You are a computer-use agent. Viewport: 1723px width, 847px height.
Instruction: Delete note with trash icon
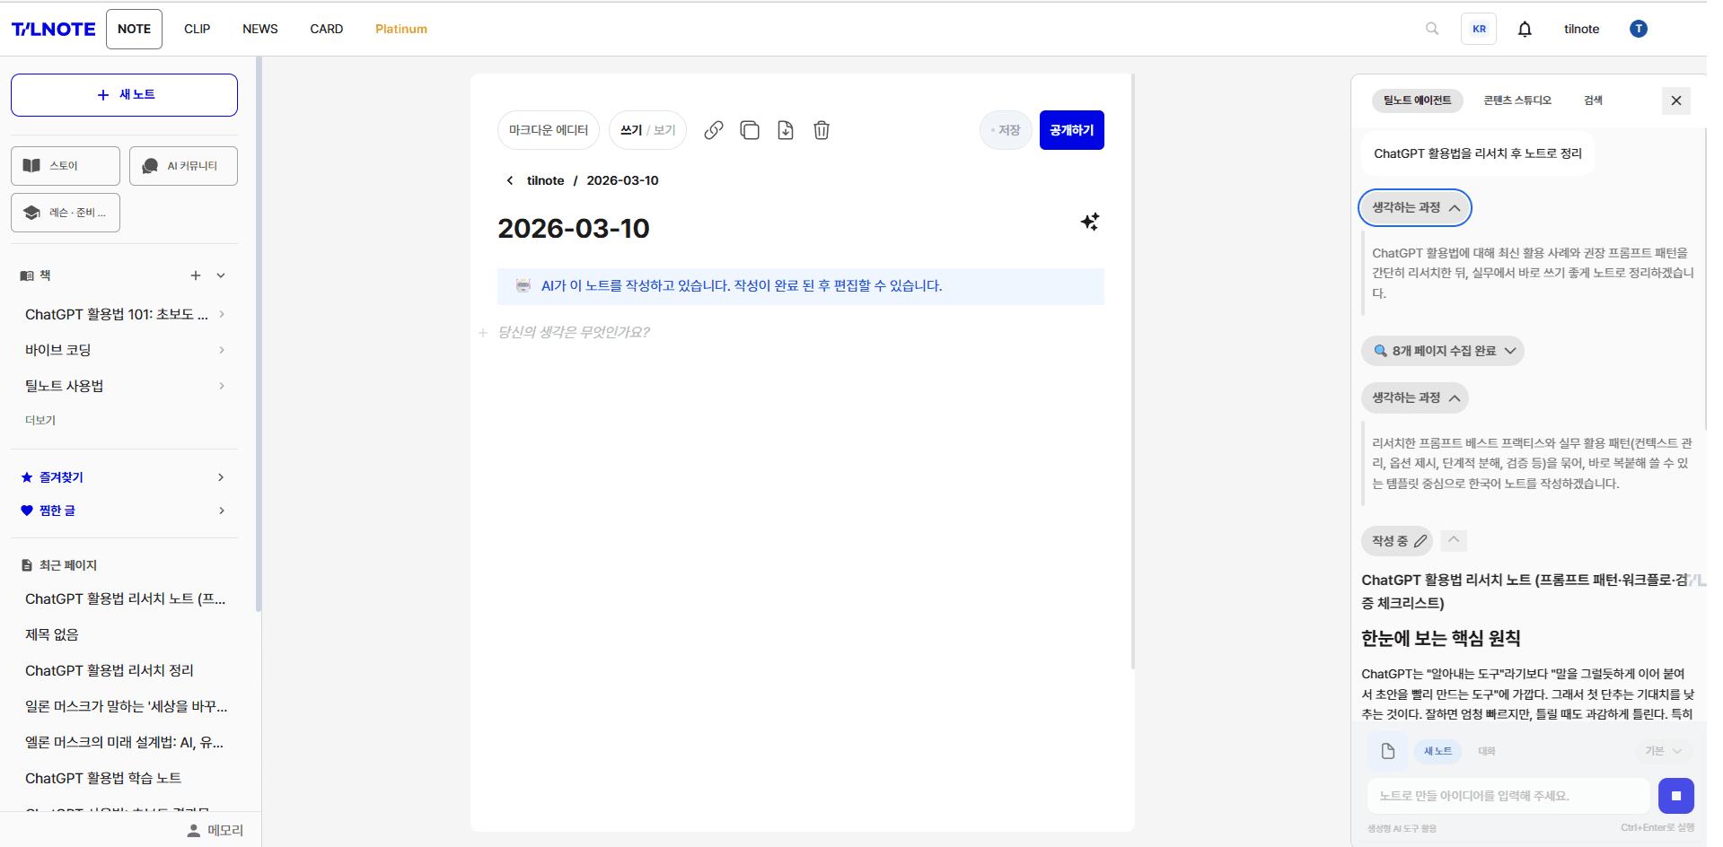click(822, 130)
